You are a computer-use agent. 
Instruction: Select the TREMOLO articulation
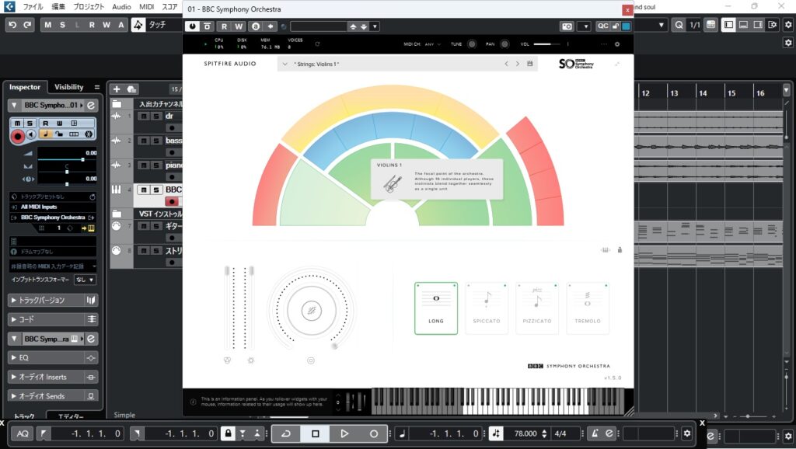pyautogui.click(x=588, y=308)
